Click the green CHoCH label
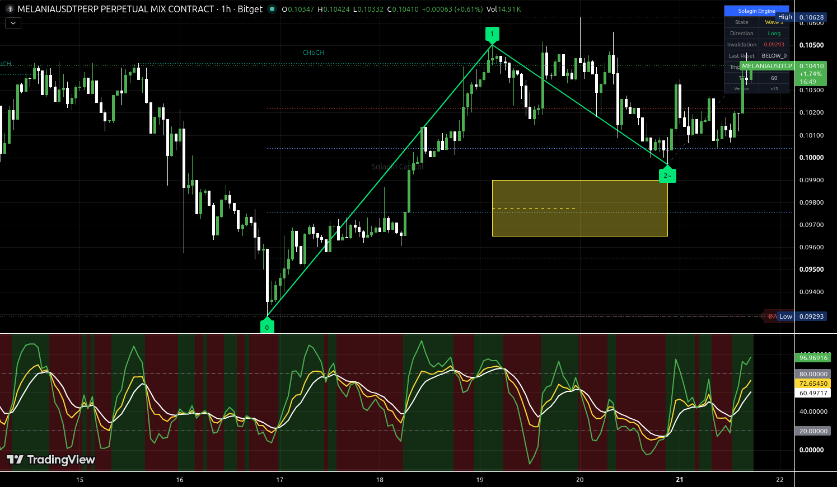The width and height of the screenshot is (837, 487). (x=314, y=53)
